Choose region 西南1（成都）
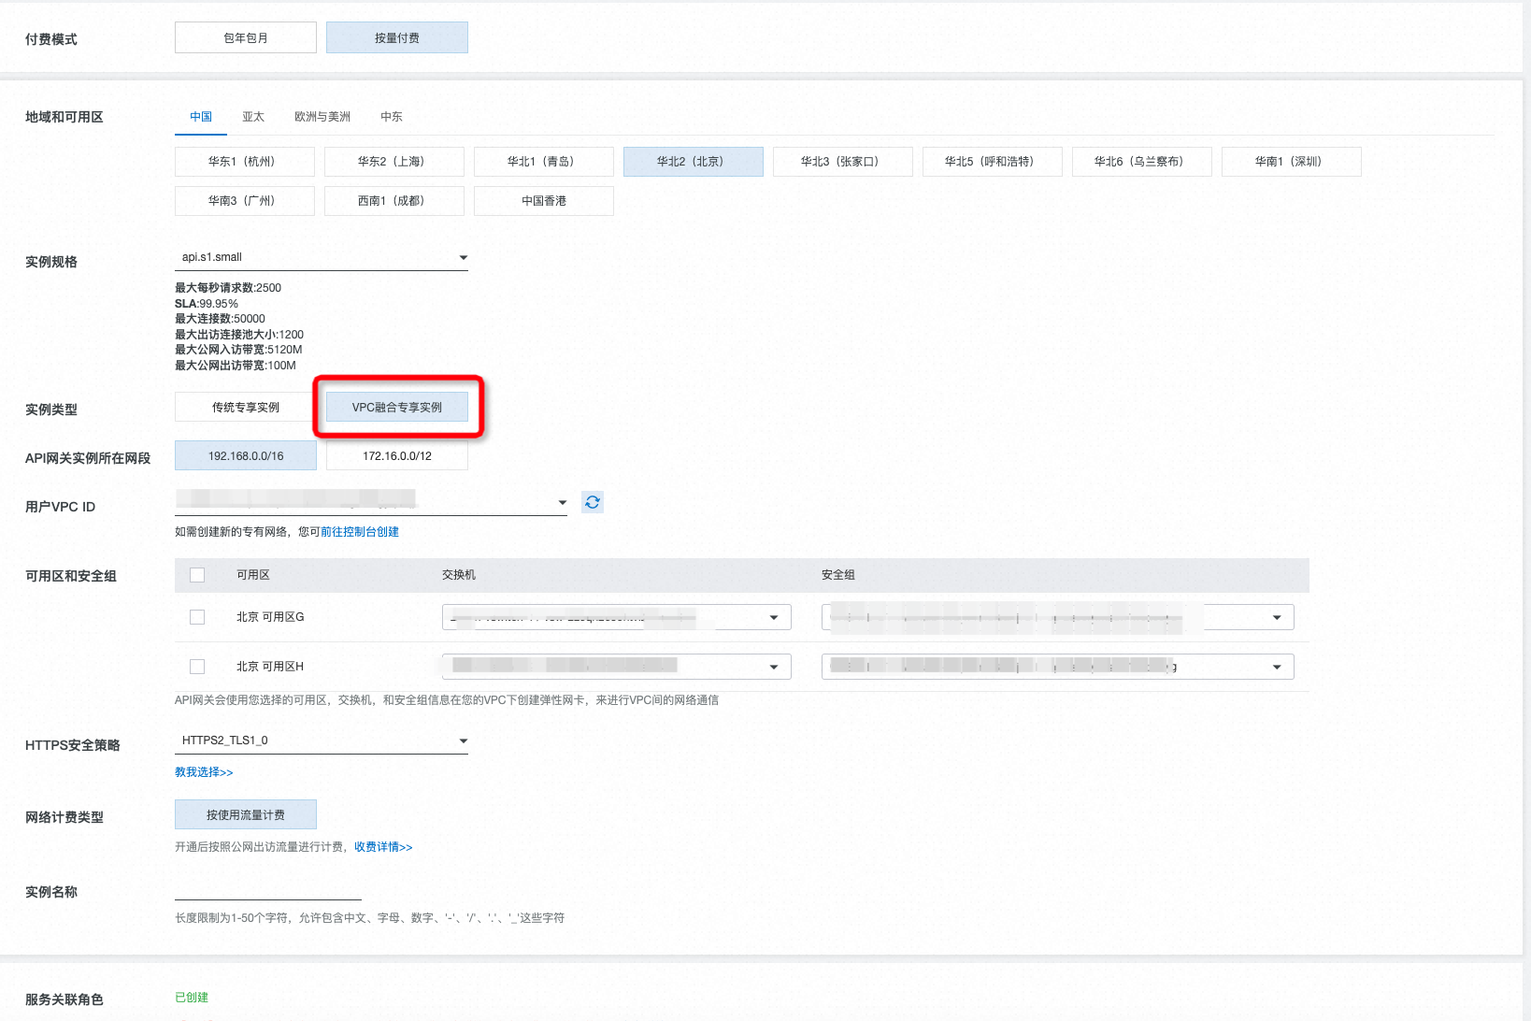The height and width of the screenshot is (1021, 1531). pyautogui.click(x=394, y=201)
